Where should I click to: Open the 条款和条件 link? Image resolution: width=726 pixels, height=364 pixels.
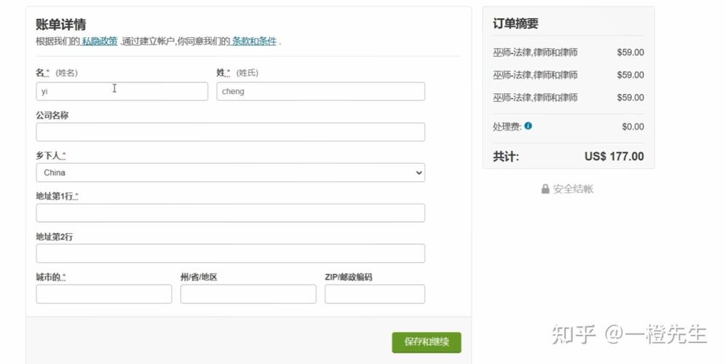click(x=254, y=41)
